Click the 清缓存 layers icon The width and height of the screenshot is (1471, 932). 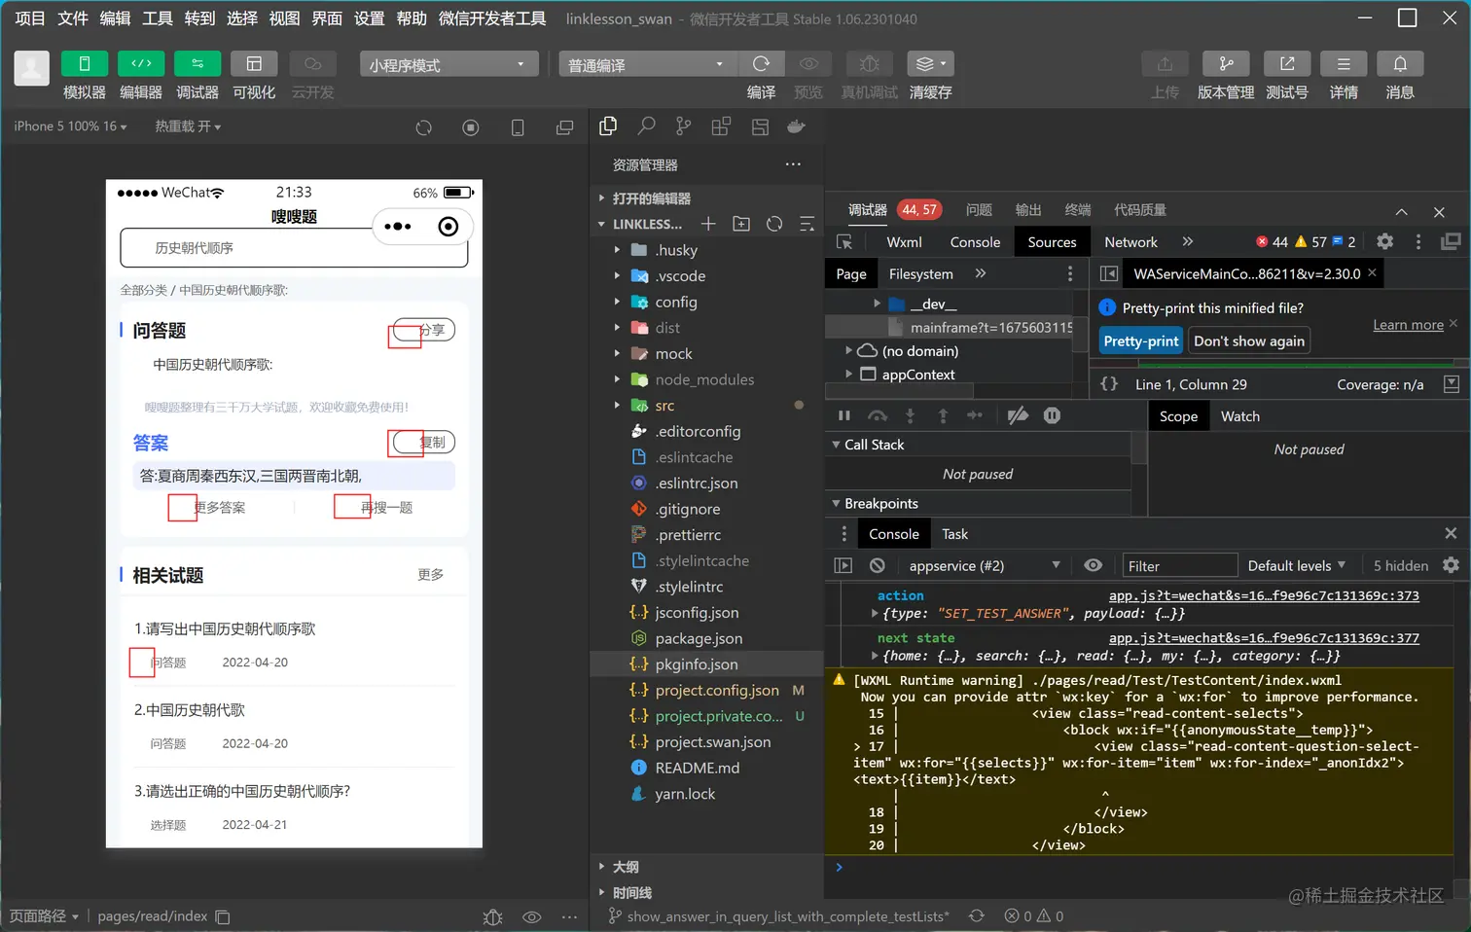coord(930,63)
